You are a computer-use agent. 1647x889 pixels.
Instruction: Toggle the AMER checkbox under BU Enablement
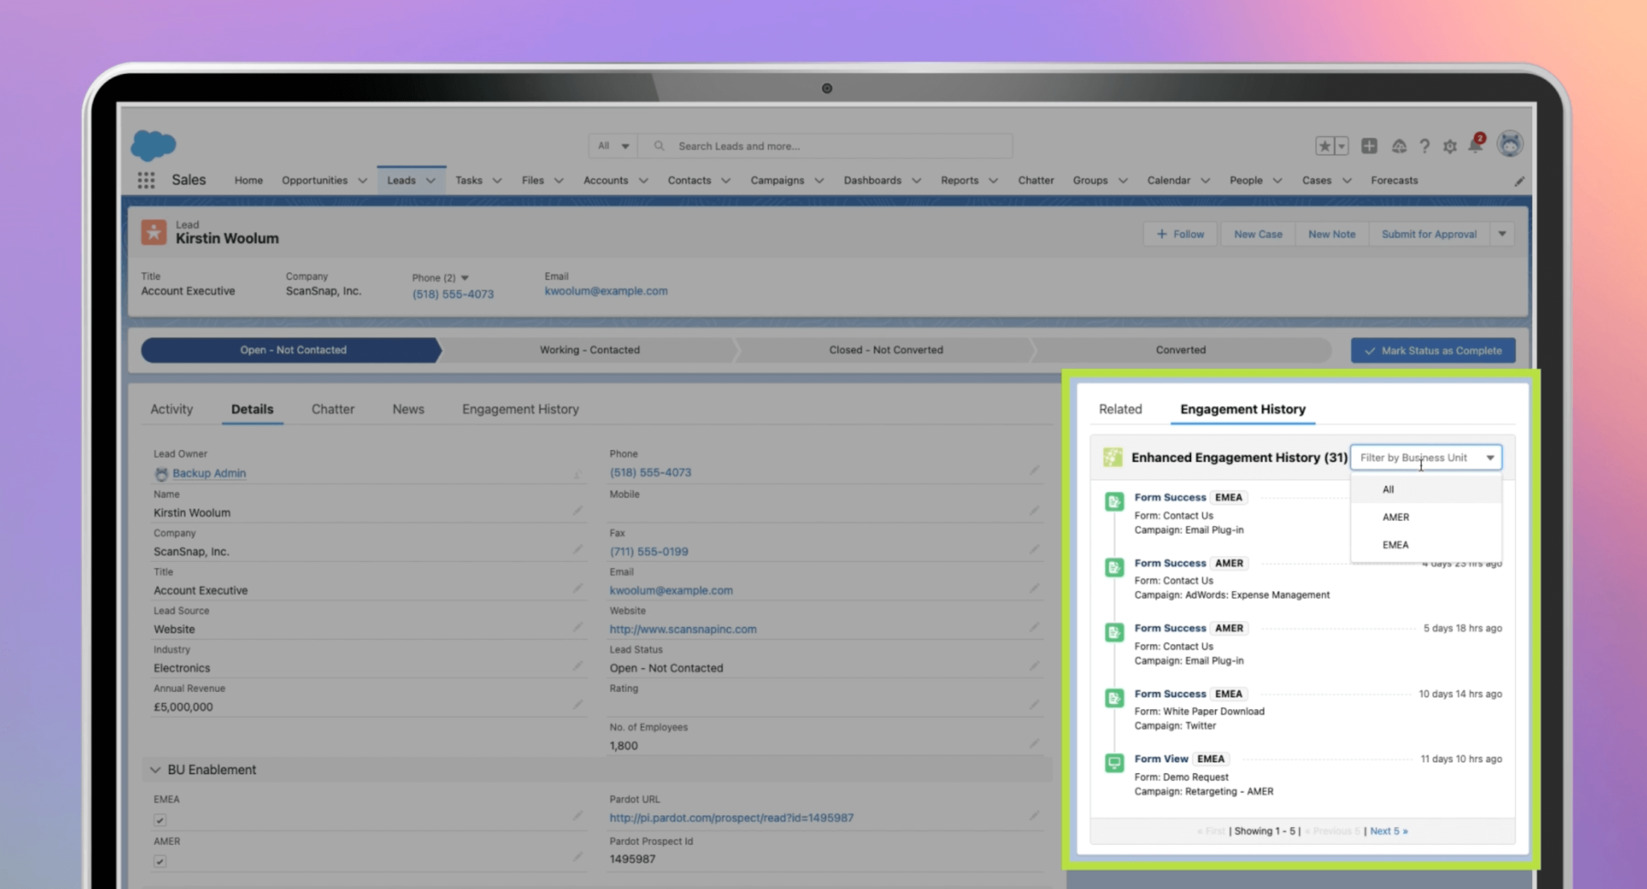point(160,861)
